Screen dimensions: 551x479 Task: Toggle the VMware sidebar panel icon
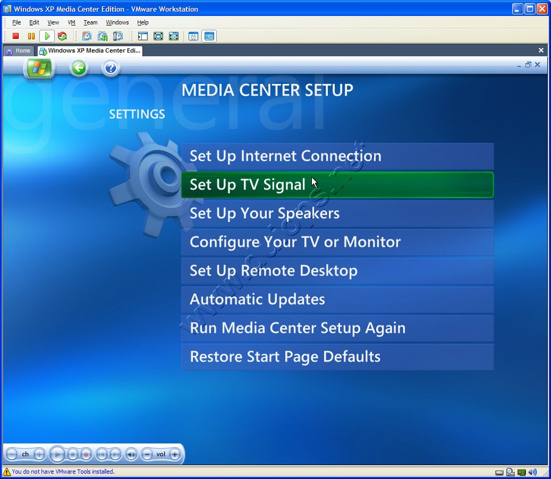click(x=142, y=36)
